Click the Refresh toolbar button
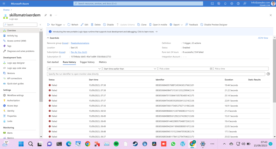276x149 pixels. click(x=73, y=25)
